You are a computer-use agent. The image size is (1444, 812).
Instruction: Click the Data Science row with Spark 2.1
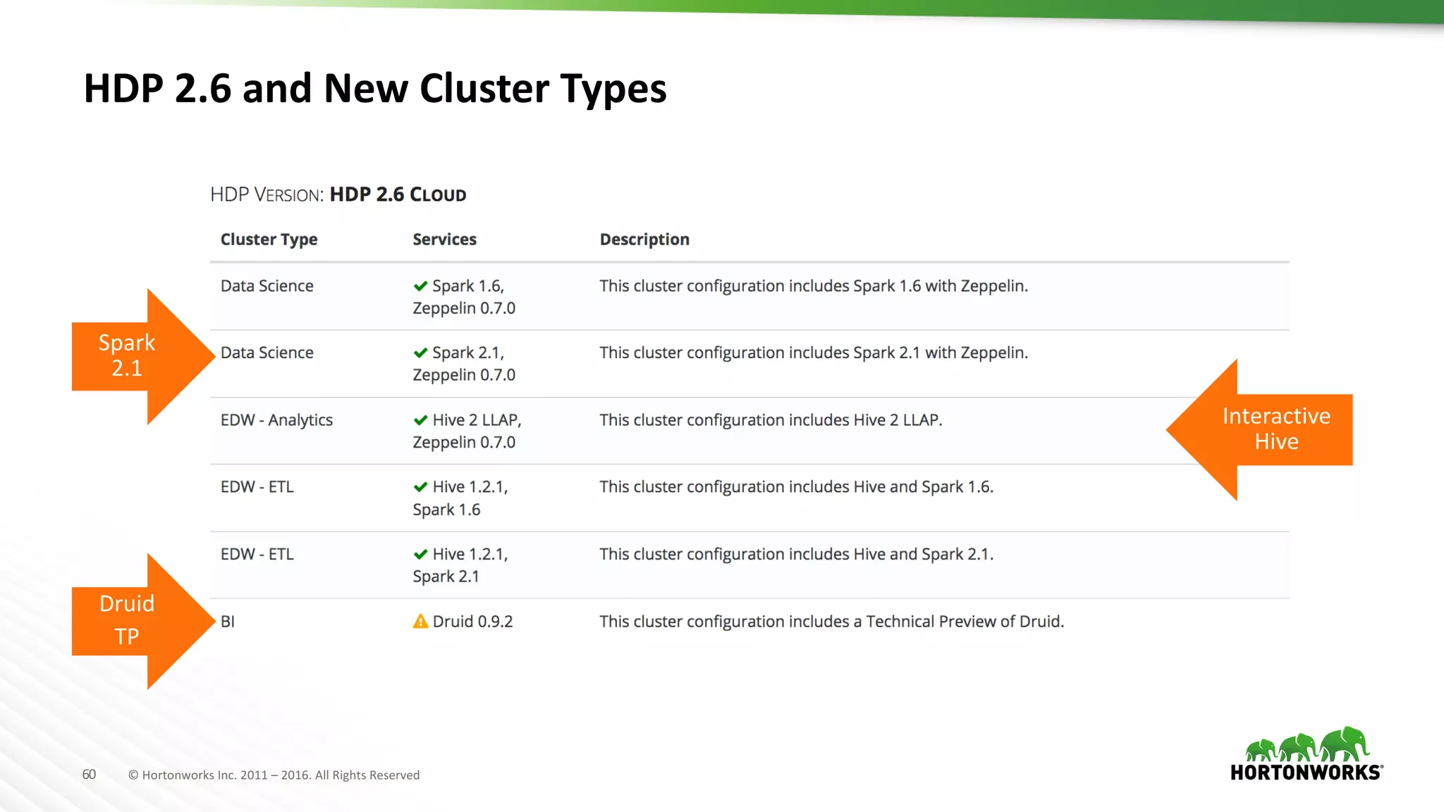[x=749, y=364]
